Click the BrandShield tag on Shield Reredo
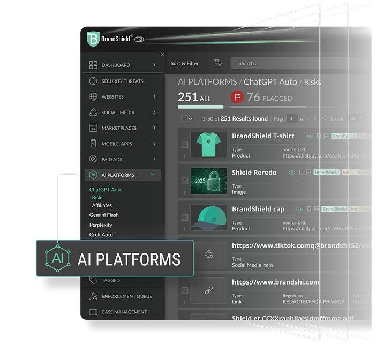This screenshot has width=384, height=344. click(327, 172)
